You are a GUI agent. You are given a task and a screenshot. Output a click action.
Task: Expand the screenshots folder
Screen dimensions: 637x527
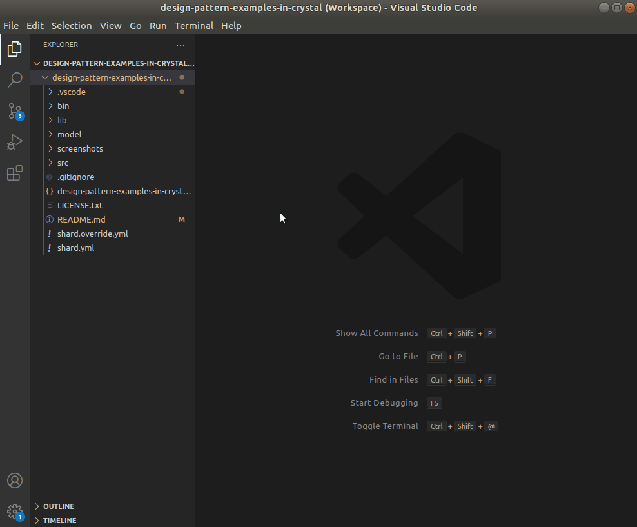click(50, 149)
